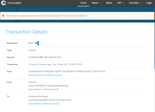The image size is (155, 112).
Task: Click the ($81,308,340 USD) value
Action: point(52,57)
